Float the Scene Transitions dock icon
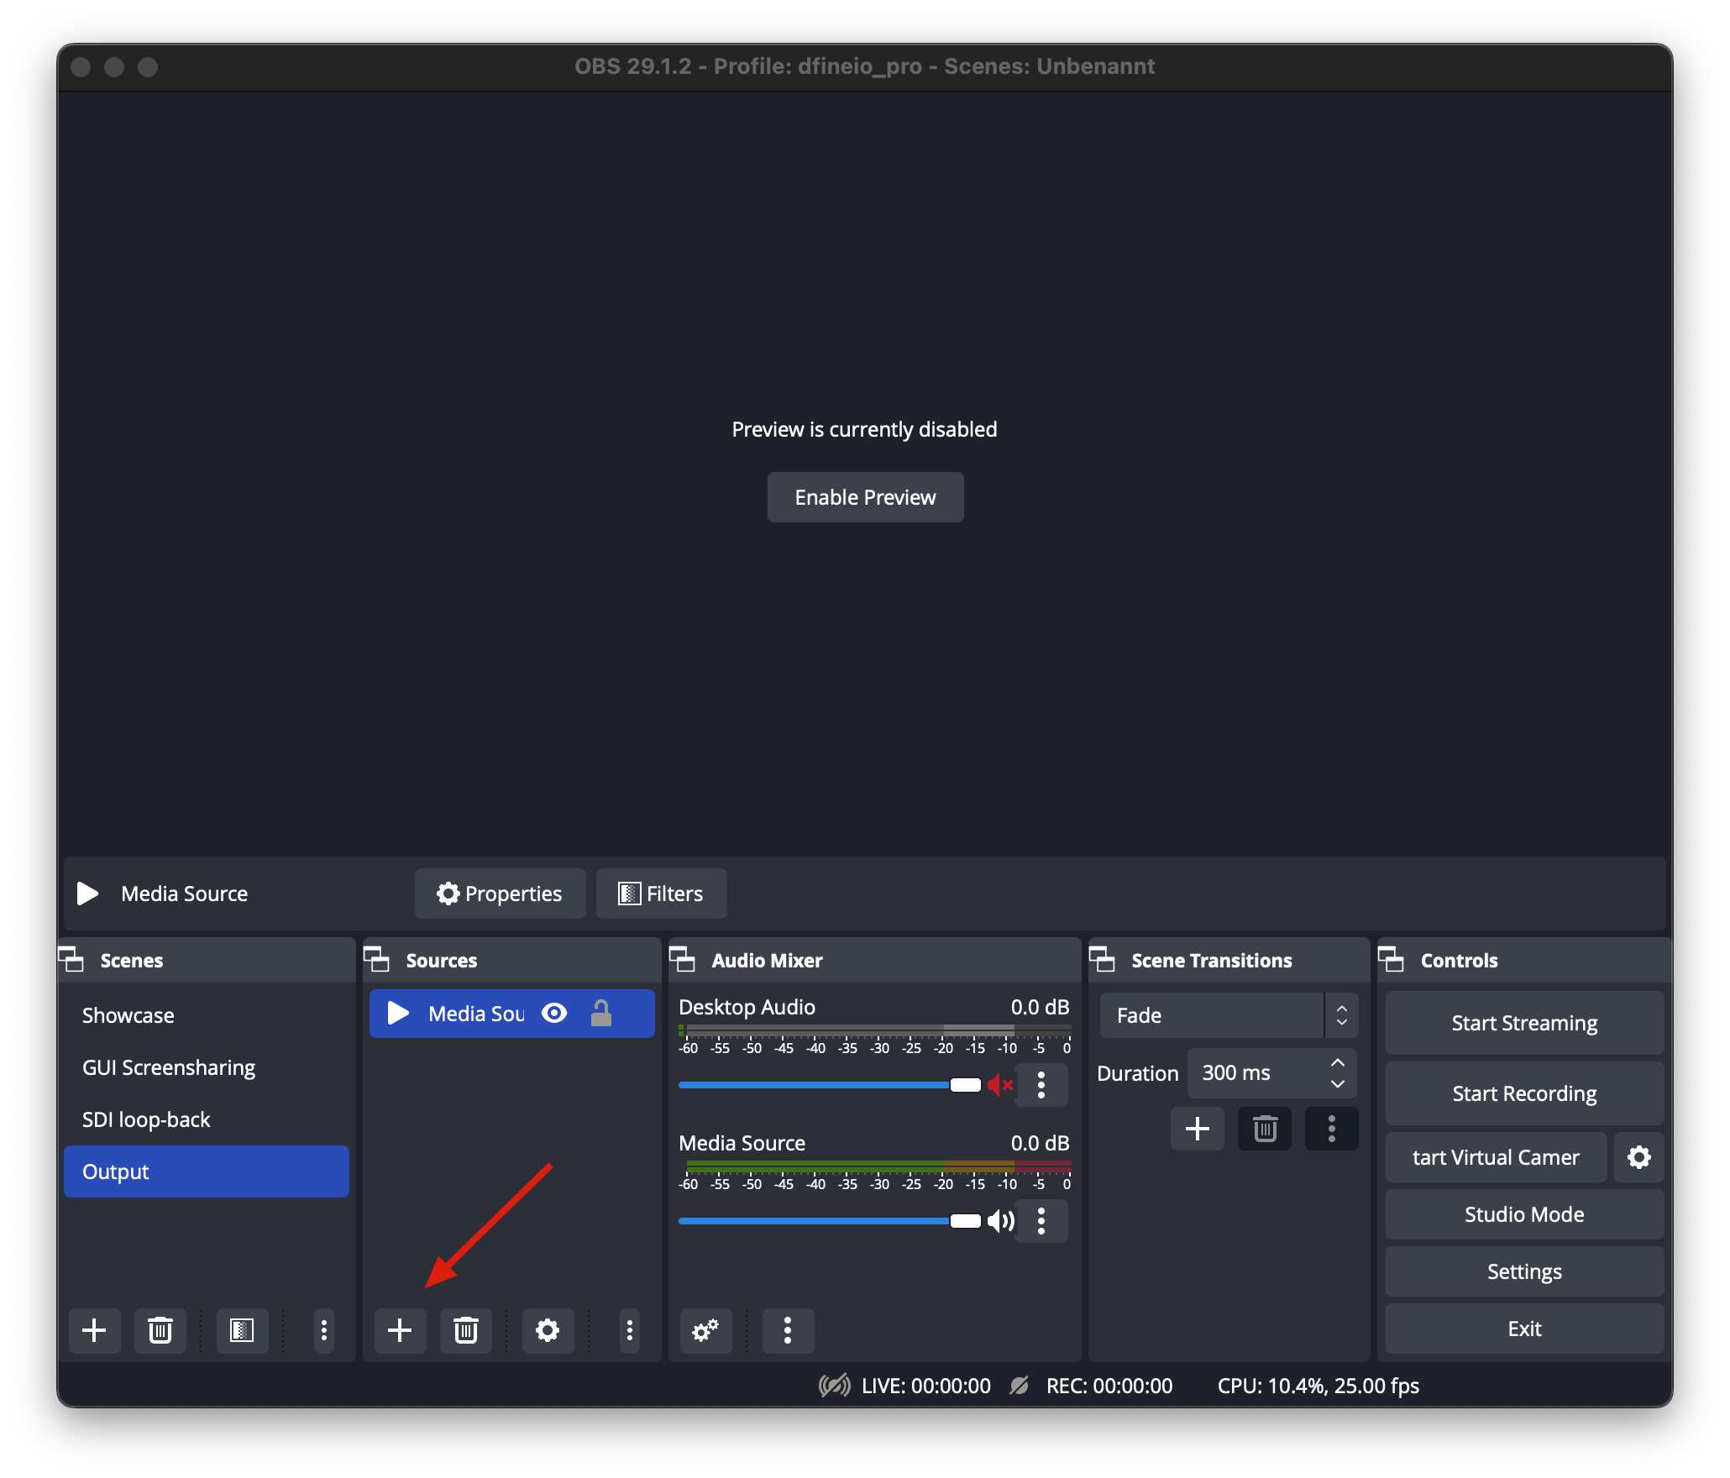Image resolution: width=1730 pixels, height=1478 pixels. [1103, 960]
